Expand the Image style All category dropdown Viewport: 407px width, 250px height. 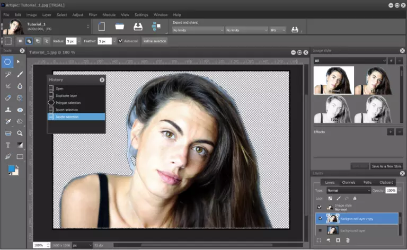coord(350,61)
